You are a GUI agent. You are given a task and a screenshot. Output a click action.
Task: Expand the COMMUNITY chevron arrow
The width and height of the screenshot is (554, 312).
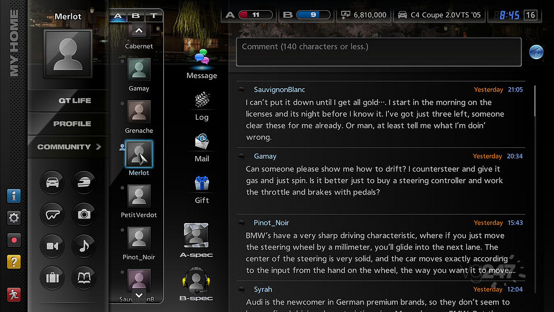click(x=98, y=147)
